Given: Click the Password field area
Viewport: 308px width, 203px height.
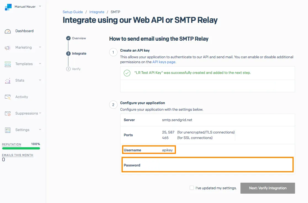Looking at the screenshot, I should (x=208, y=165).
